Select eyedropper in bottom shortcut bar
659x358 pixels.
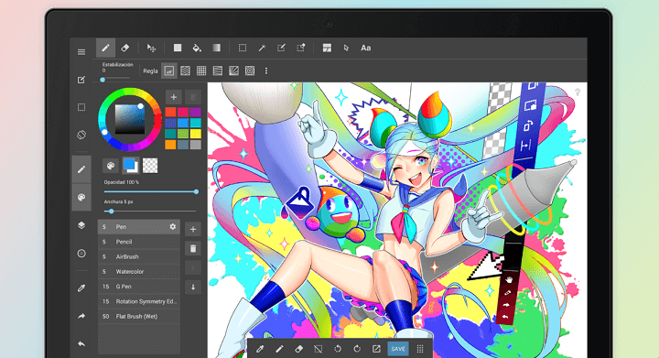click(x=260, y=349)
